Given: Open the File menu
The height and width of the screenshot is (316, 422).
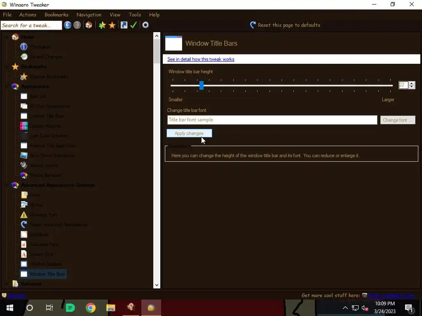Looking at the screenshot, I should tap(7, 15).
